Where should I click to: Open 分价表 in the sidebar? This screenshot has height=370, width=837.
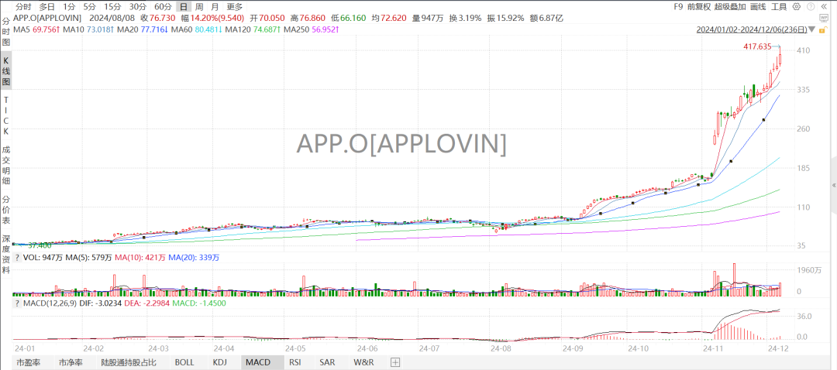coord(6,210)
